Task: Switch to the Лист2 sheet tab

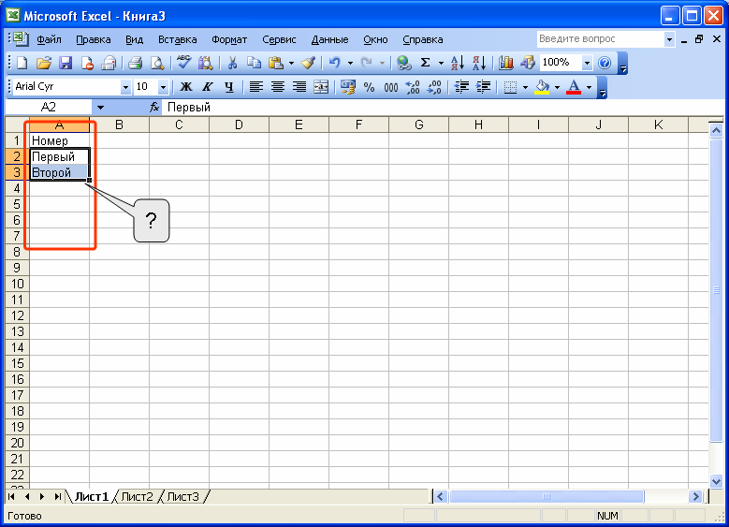Action: tap(137, 497)
